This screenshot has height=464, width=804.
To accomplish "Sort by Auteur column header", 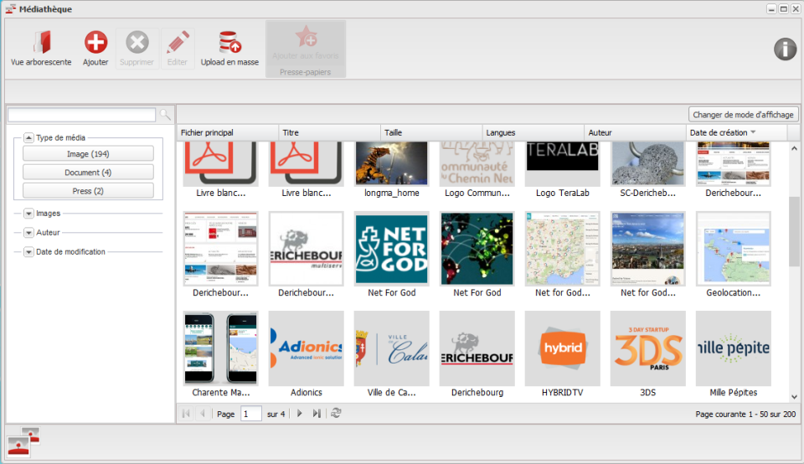I will (635, 132).
